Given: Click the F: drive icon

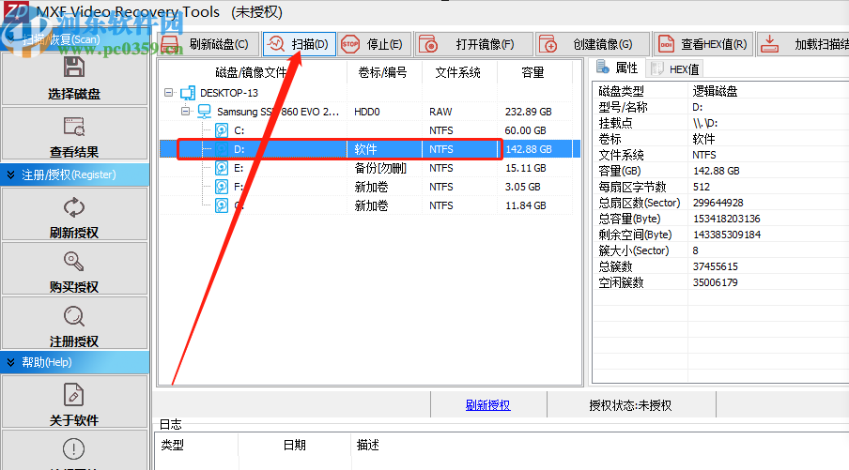Looking at the screenshot, I should tap(222, 187).
